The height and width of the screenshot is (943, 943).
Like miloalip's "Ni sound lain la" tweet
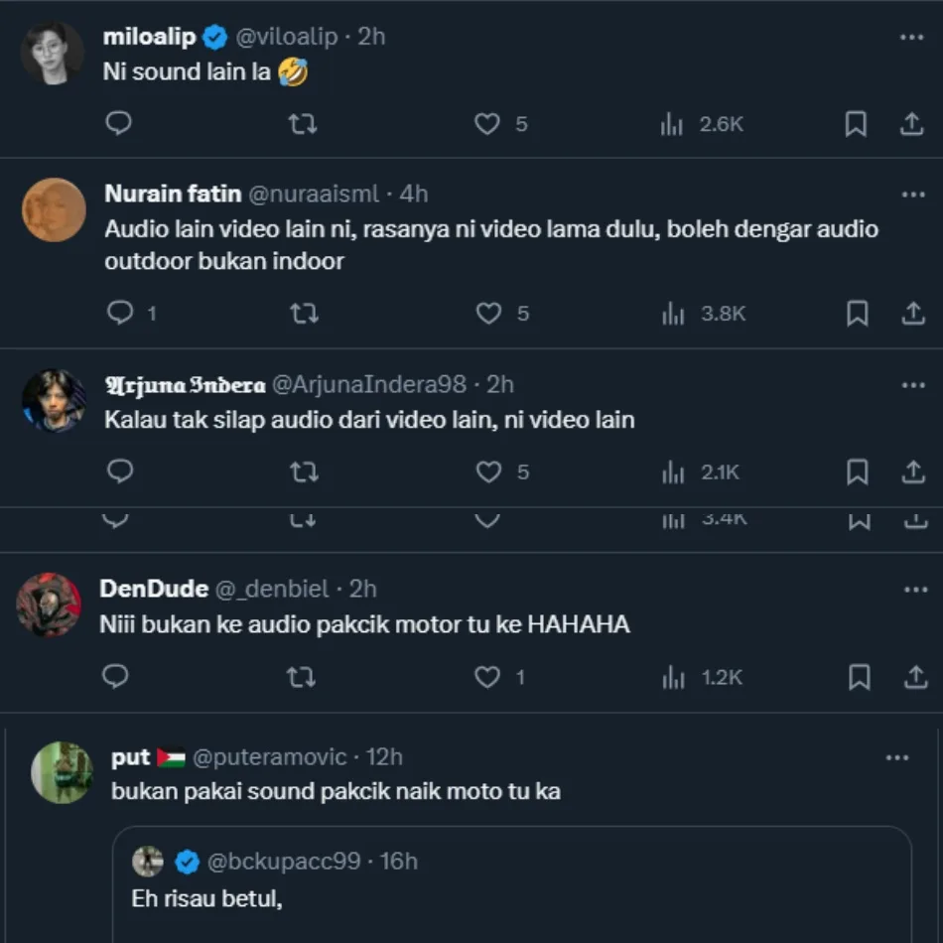(x=486, y=124)
